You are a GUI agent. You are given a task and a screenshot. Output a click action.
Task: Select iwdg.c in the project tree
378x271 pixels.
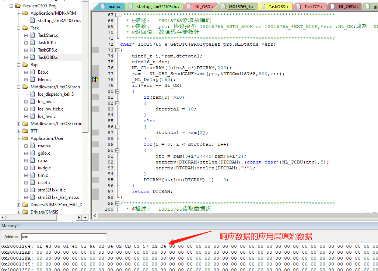(44, 168)
